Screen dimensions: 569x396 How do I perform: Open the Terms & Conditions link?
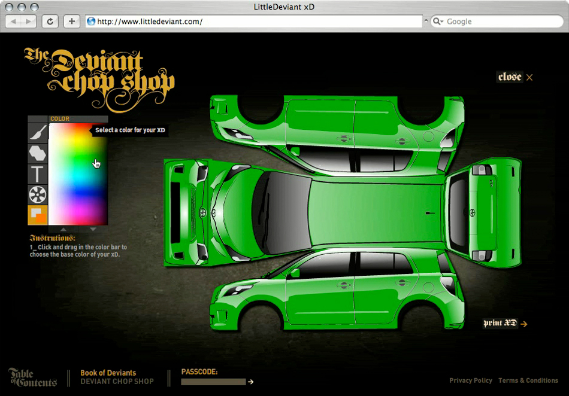(528, 380)
